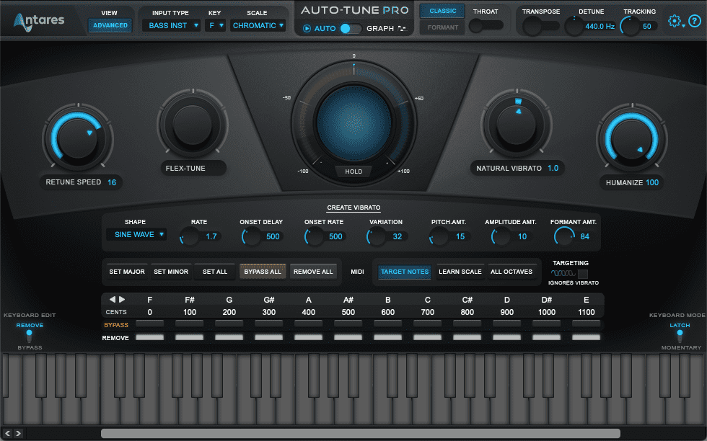Toggle the Auto/Graph mode switch
The width and height of the screenshot is (707, 441).
click(351, 28)
